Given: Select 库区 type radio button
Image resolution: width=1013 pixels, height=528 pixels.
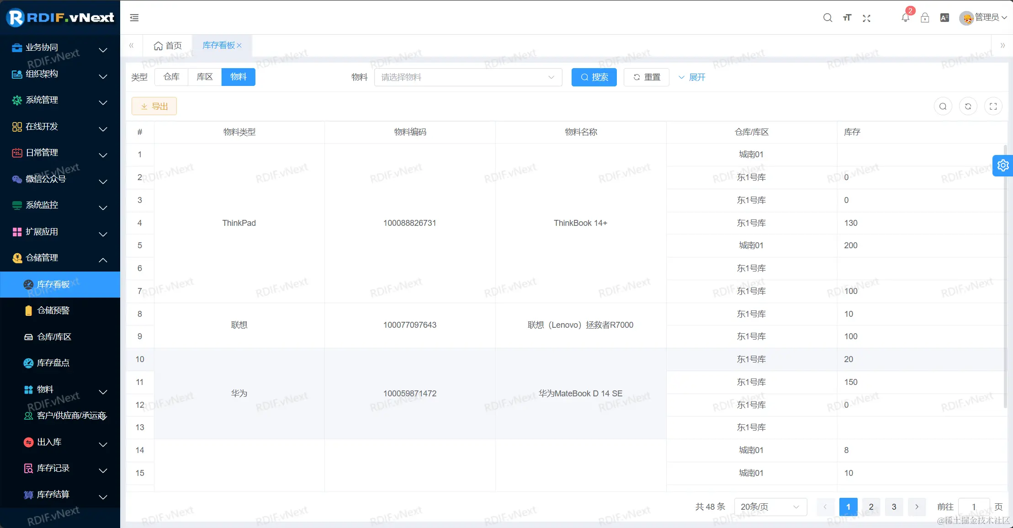Looking at the screenshot, I should 205,77.
